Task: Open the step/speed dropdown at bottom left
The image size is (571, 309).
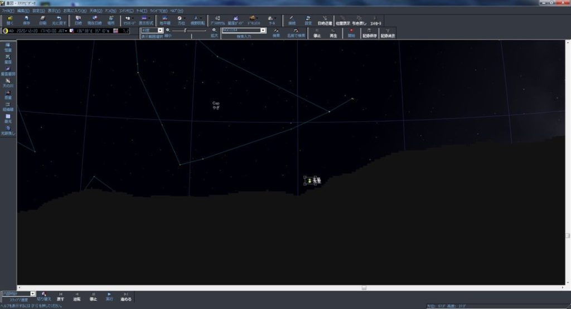Action: (33, 294)
